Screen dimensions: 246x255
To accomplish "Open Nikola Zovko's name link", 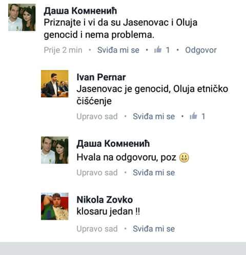I will point(105,200).
